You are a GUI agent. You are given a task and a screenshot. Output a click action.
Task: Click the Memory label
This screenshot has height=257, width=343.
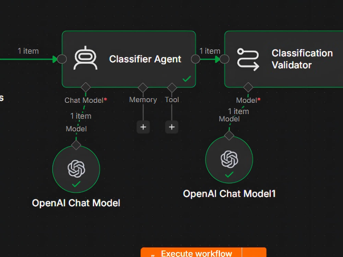pos(143,100)
